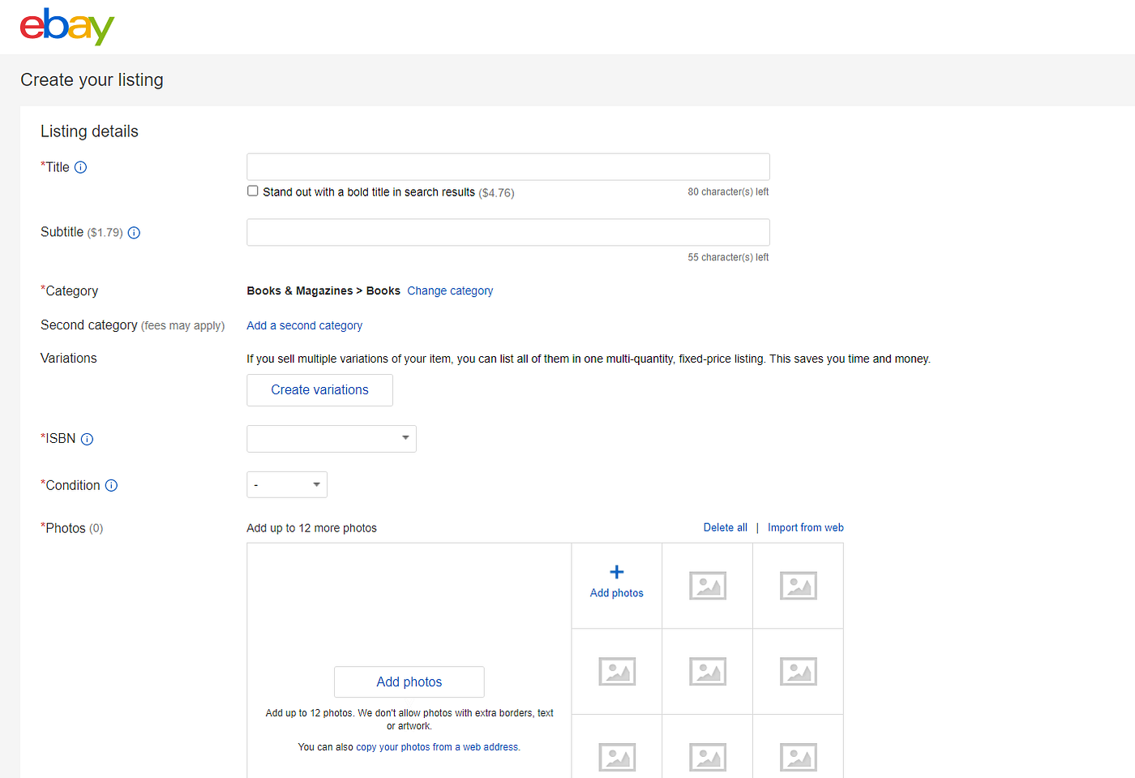Click the "Books & Magazines > Books" category text

click(323, 290)
